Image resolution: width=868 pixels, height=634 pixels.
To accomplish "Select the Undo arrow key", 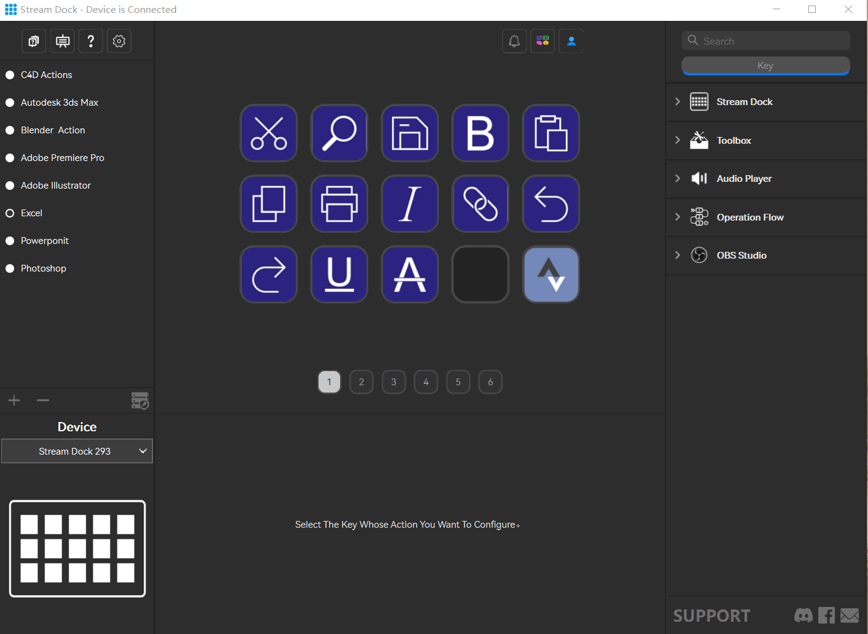I will pos(551,204).
